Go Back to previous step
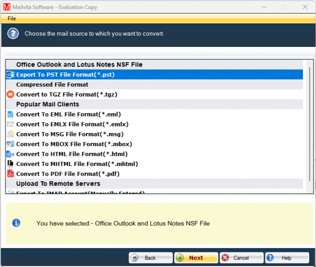Image resolution: width=316 pixels, height=267 pixels. pos(151,258)
